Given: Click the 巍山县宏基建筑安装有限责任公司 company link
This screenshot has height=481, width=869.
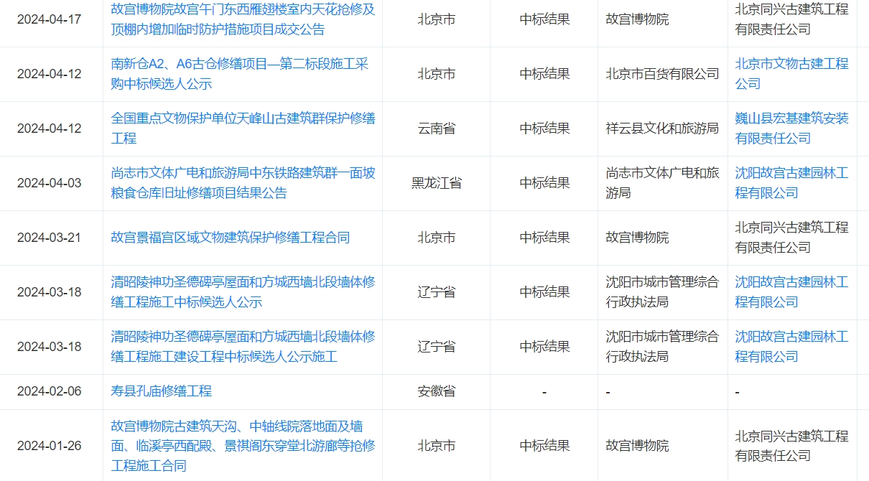Looking at the screenshot, I should 791,128.
